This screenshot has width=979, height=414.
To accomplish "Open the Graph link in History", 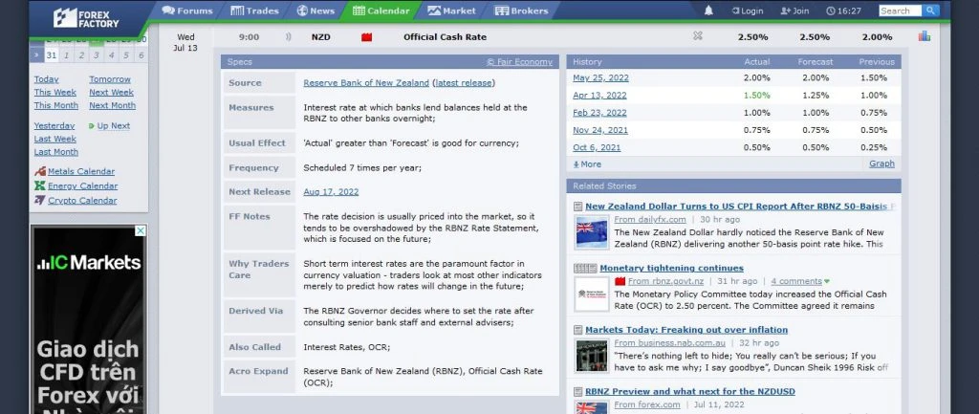I will (881, 163).
